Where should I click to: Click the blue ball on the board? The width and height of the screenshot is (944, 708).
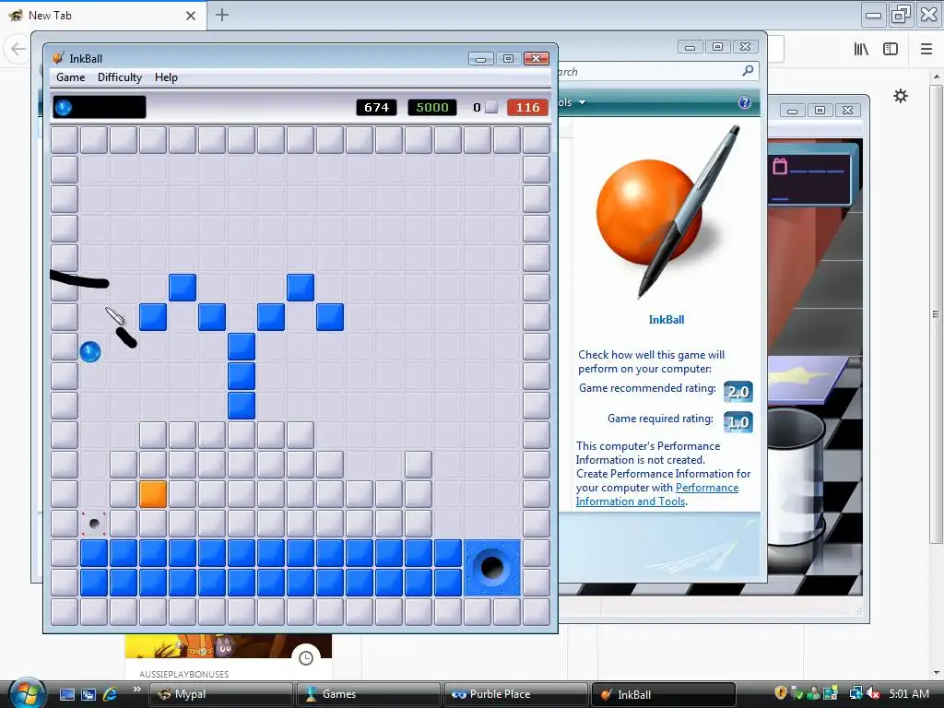(x=89, y=351)
